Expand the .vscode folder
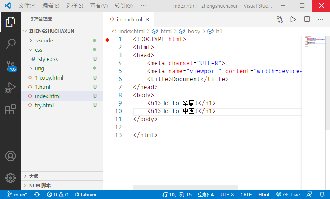 pyautogui.click(x=44, y=41)
